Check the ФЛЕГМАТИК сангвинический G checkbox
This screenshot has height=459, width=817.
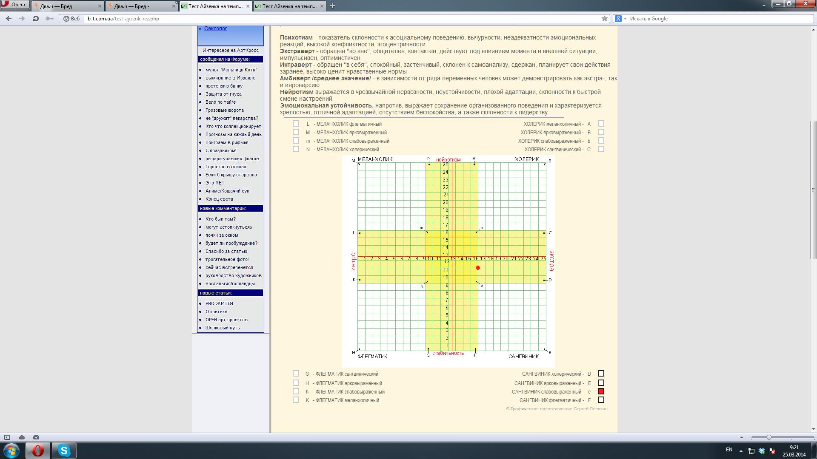296,374
